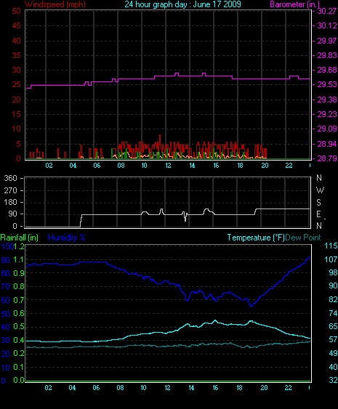This screenshot has height=409, width=338.
Task: Select hour label 22 under windspeed graph
Action: [x=289, y=166]
